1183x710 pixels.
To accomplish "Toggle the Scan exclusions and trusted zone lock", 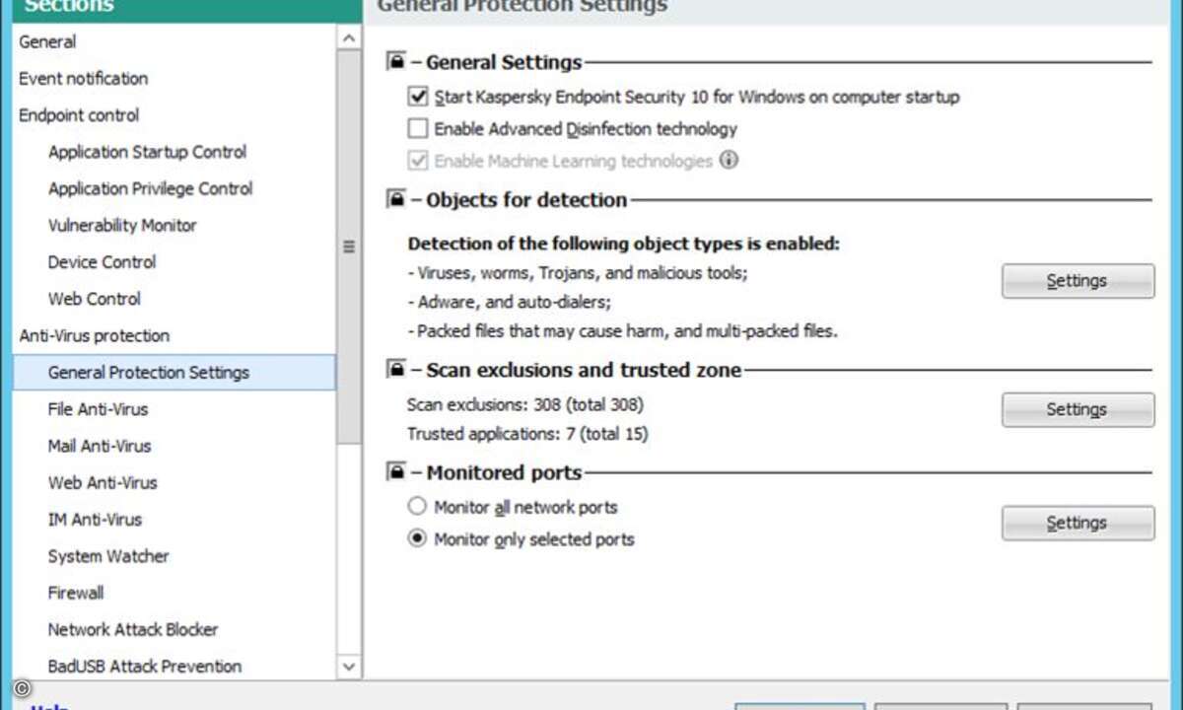I will (396, 371).
